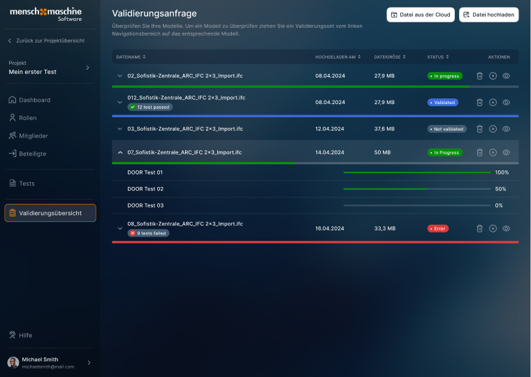Run validation for 012_Sofistik-Zentrale file
531x377 pixels.
pyautogui.click(x=493, y=102)
